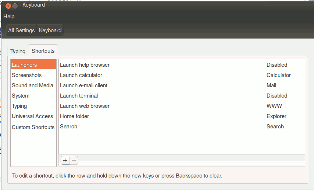Select the Home folder row
This screenshot has width=314, height=190.
pyautogui.click(x=182, y=116)
